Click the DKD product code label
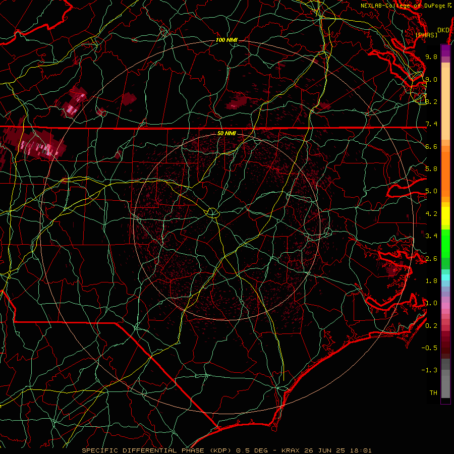The width and height of the screenshot is (454, 454). pos(443,30)
